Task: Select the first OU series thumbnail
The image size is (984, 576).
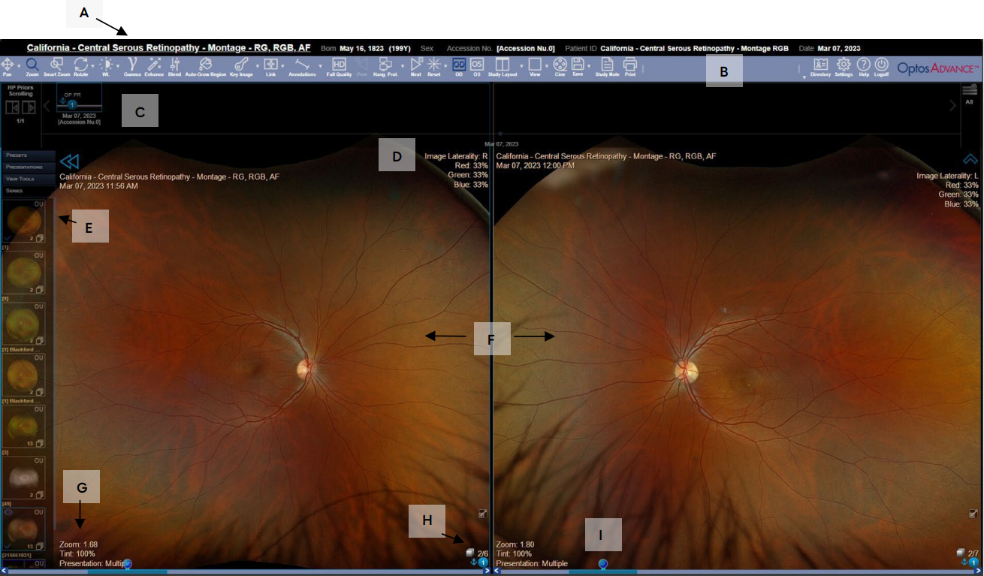Action: click(24, 220)
